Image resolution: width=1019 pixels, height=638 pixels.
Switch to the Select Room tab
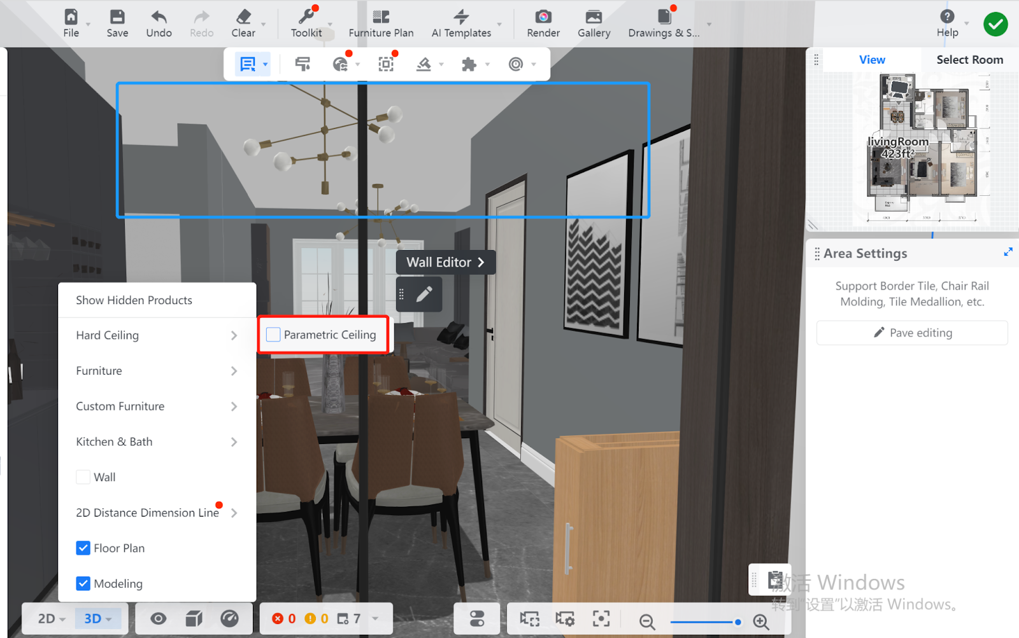(x=969, y=60)
